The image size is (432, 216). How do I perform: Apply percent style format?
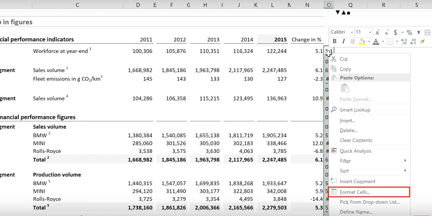(x=409, y=32)
